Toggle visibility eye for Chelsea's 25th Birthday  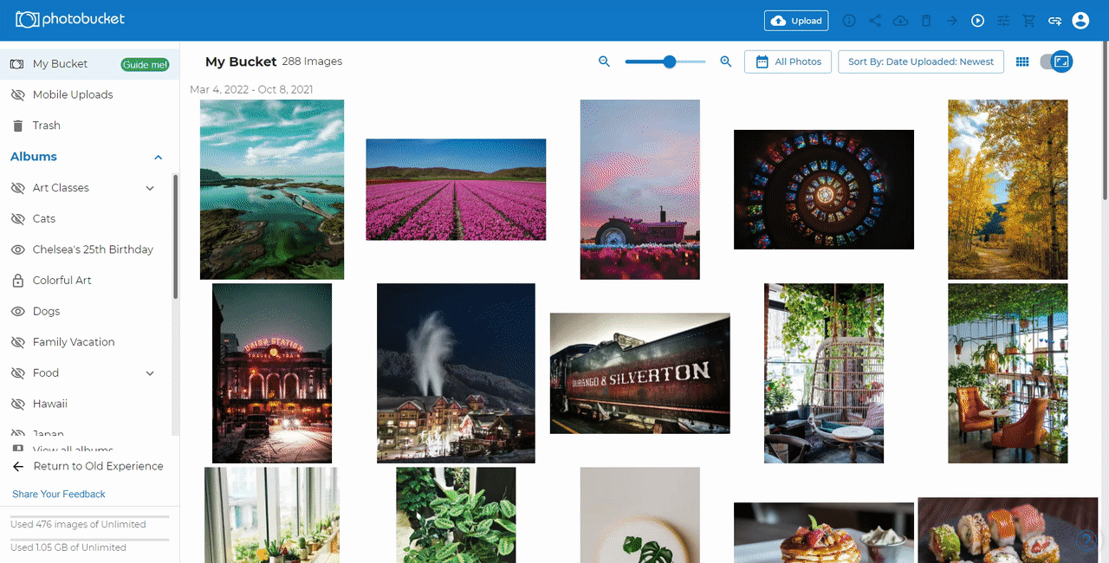coord(17,249)
